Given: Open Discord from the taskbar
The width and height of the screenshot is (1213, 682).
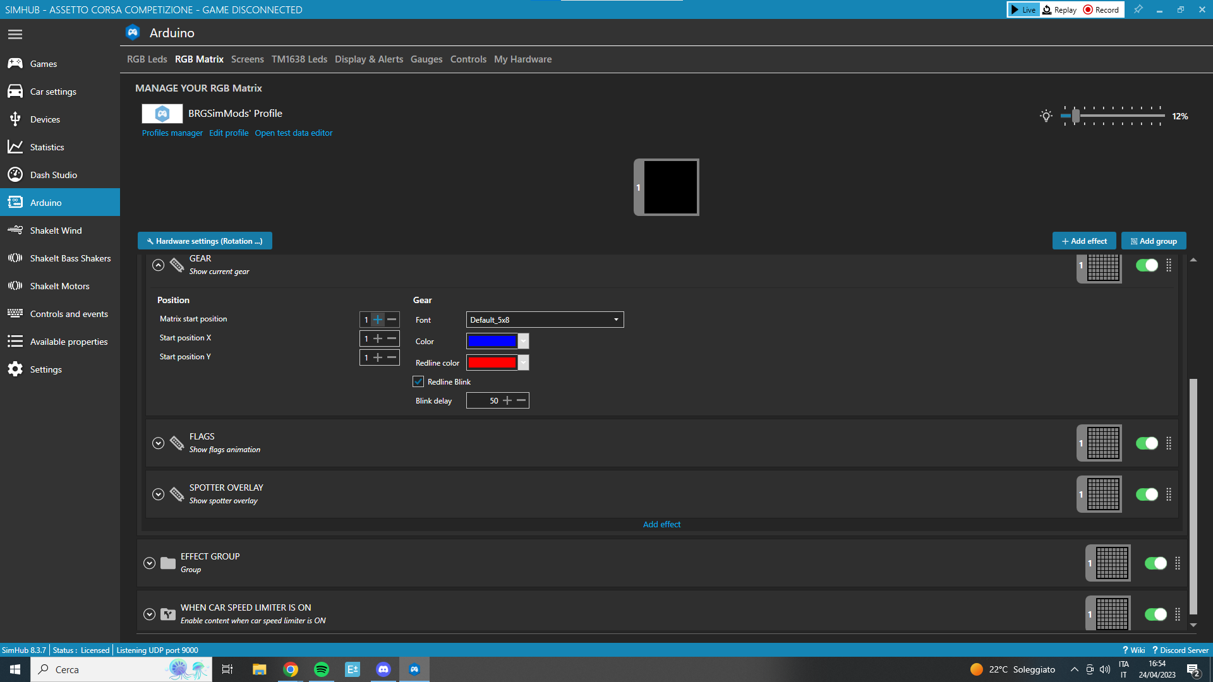Looking at the screenshot, I should (x=383, y=669).
